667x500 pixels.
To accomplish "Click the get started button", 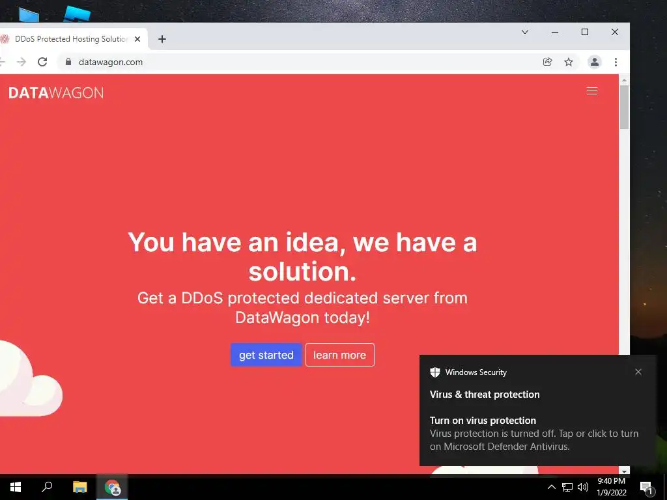I will tap(266, 355).
